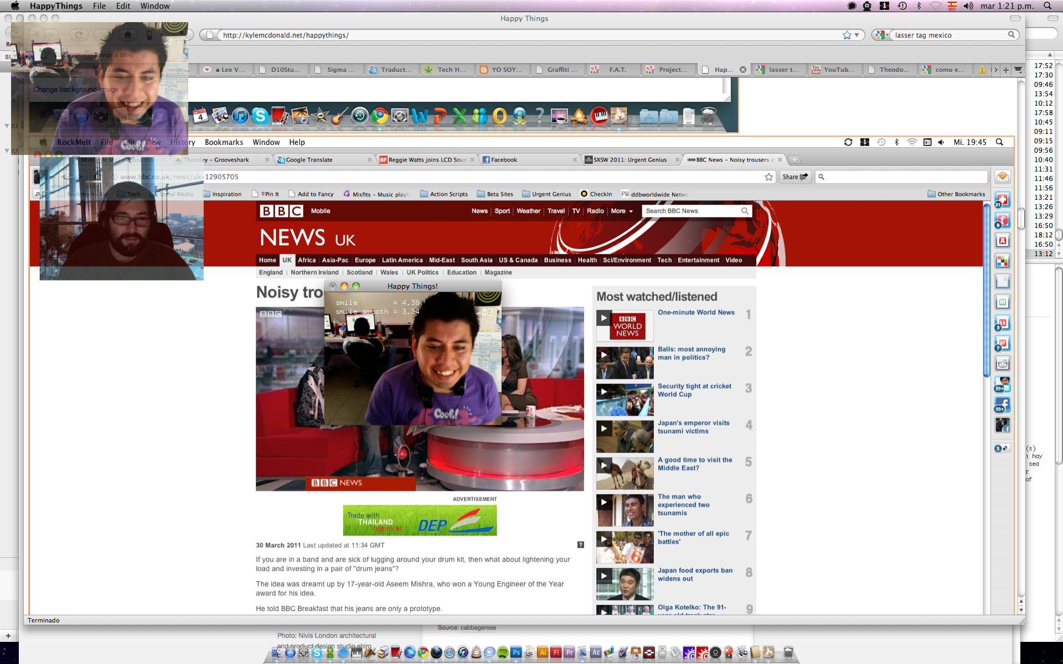Open the bookmark star dropdown arrow

856,35
